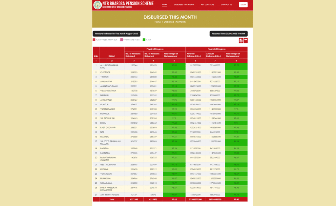This screenshot has width=336, height=206.
Task: Click the Pensions Disbursed in This Month August-2025 badge
Action: [x=116, y=33]
